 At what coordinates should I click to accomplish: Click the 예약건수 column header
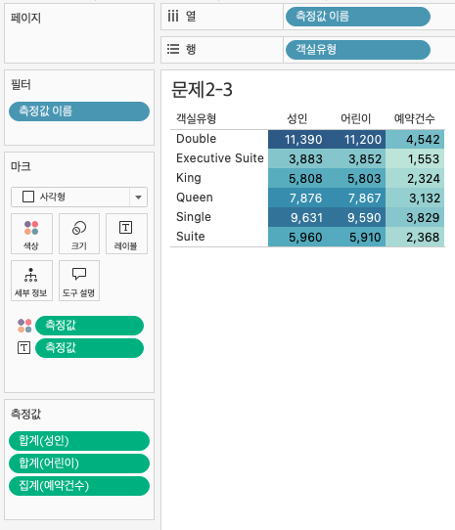click(415, 118)
